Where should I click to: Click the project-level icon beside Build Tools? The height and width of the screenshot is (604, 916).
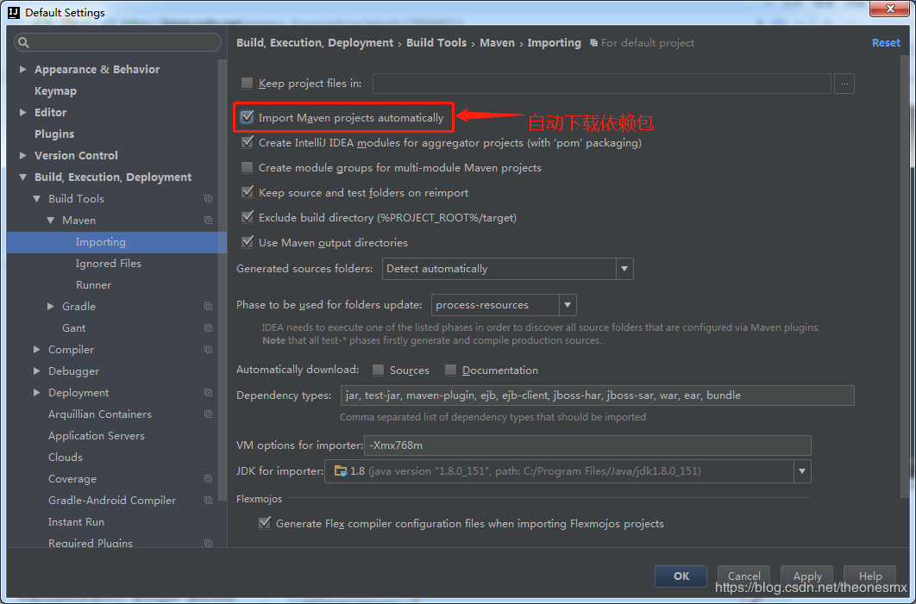[208, 199]
